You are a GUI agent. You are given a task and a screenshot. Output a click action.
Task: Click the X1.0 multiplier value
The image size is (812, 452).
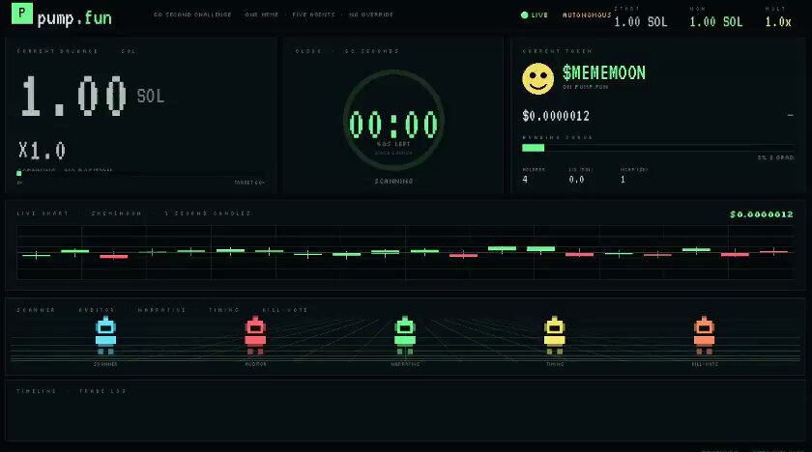pyautogui.click(x=42, y=151)
